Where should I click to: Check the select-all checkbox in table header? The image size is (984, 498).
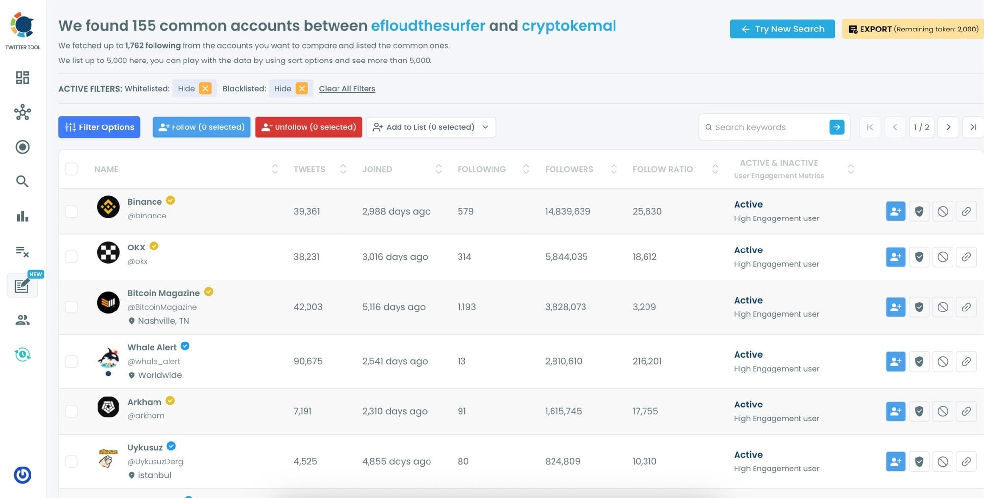point(71,169)
